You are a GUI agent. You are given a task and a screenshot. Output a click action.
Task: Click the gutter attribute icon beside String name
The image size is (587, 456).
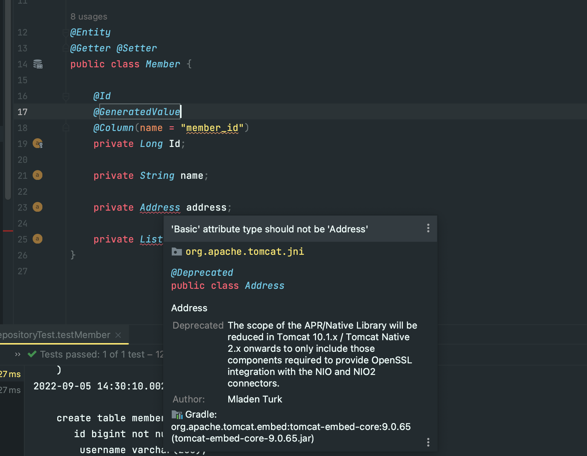pyautogui.click(x=38, y=175)
